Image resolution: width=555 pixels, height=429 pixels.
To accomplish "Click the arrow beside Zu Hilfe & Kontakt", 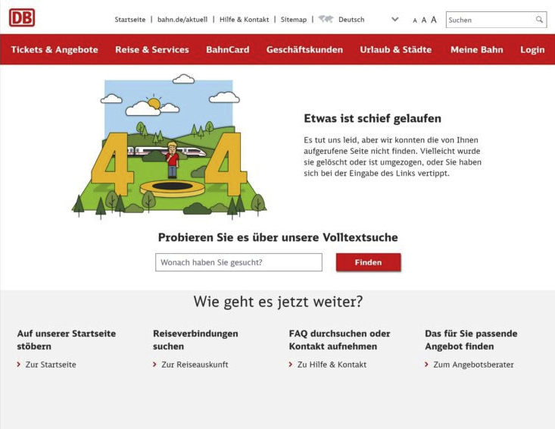I will tap(291, 364).
